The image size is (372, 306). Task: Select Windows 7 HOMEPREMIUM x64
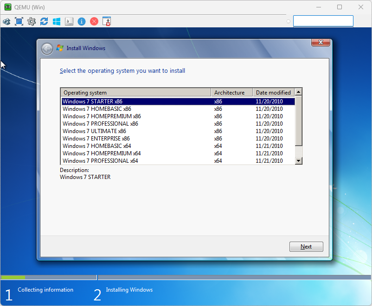[178, 153]
